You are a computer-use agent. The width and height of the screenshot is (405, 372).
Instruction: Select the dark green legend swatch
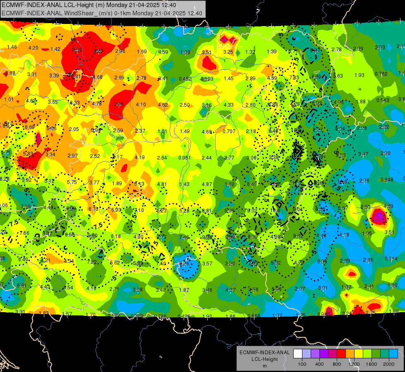(x=376, y=354)
